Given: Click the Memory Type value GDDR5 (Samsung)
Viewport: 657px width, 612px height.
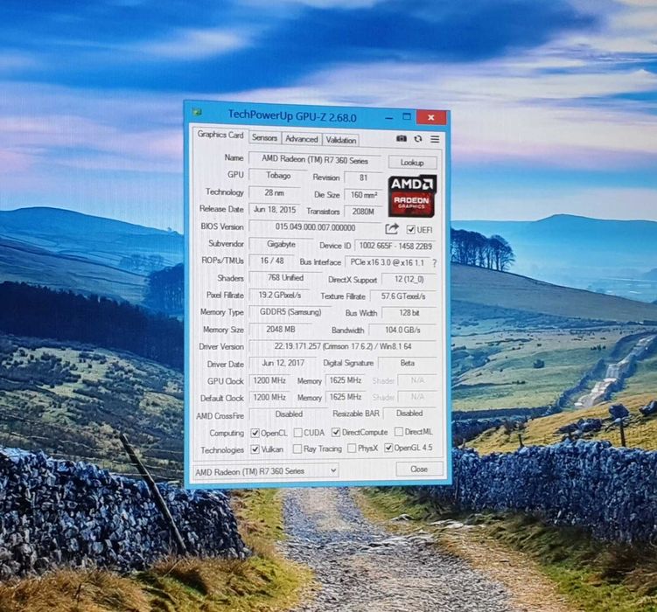Looking at the screenshot, I should tap(290, 312).
